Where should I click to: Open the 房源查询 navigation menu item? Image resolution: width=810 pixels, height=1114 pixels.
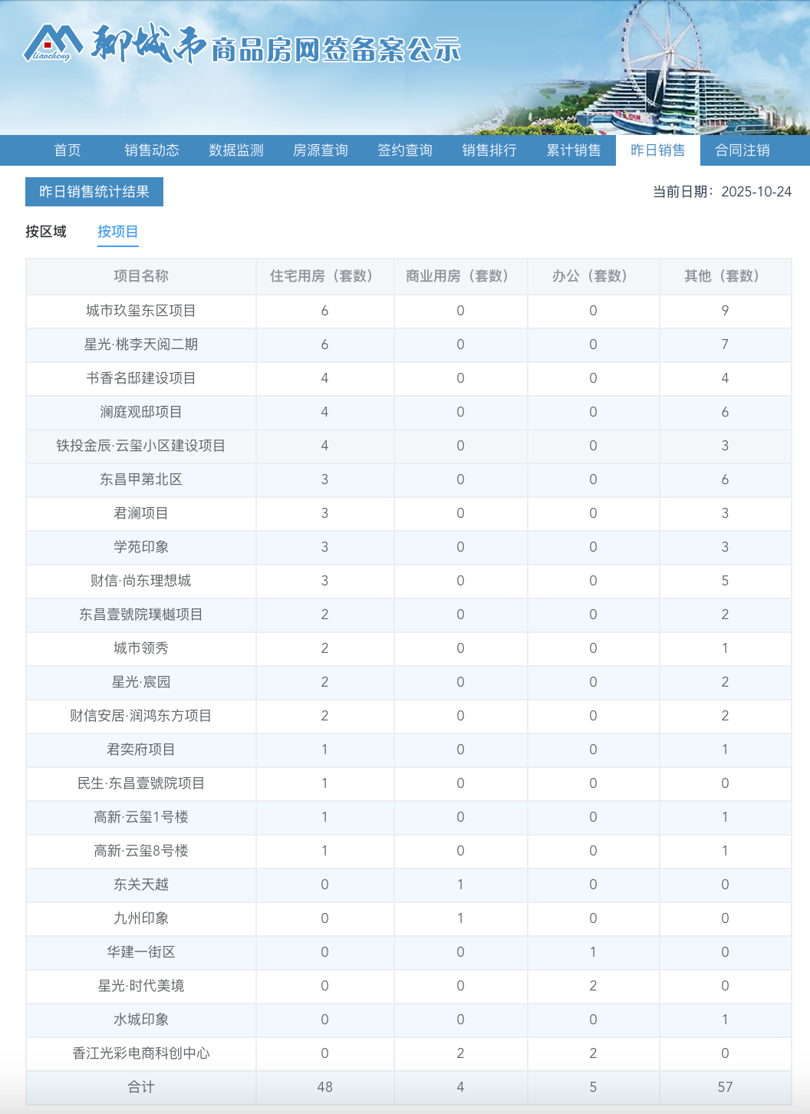(x=319, y=150)
